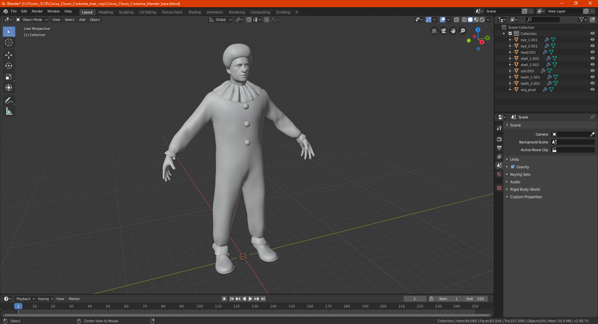The image size is (598, 324).
Task: Jump to the timeline end frame
Action: 263,299
